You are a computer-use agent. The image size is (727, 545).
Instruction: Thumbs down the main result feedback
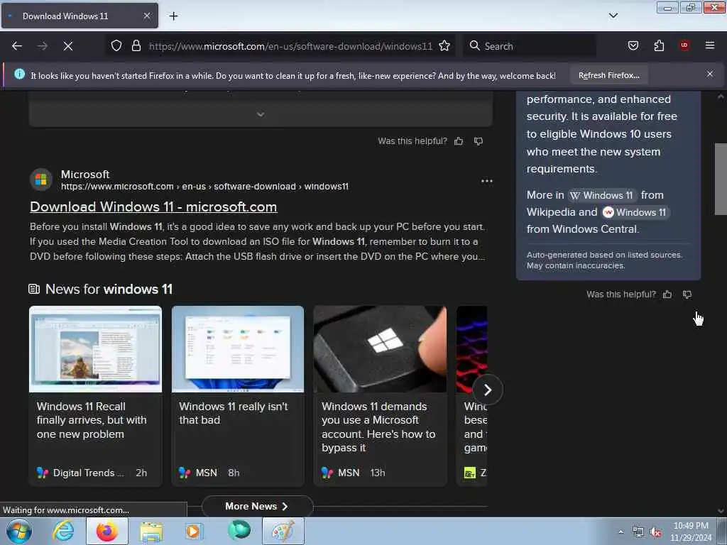click(479, 141)
